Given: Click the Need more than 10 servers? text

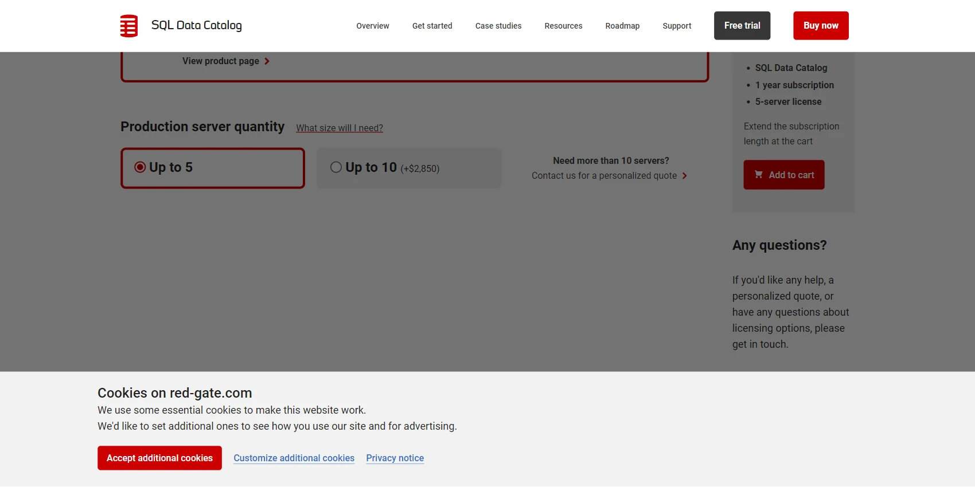Looking at the screenshot, I should click(x=611, y=160).
